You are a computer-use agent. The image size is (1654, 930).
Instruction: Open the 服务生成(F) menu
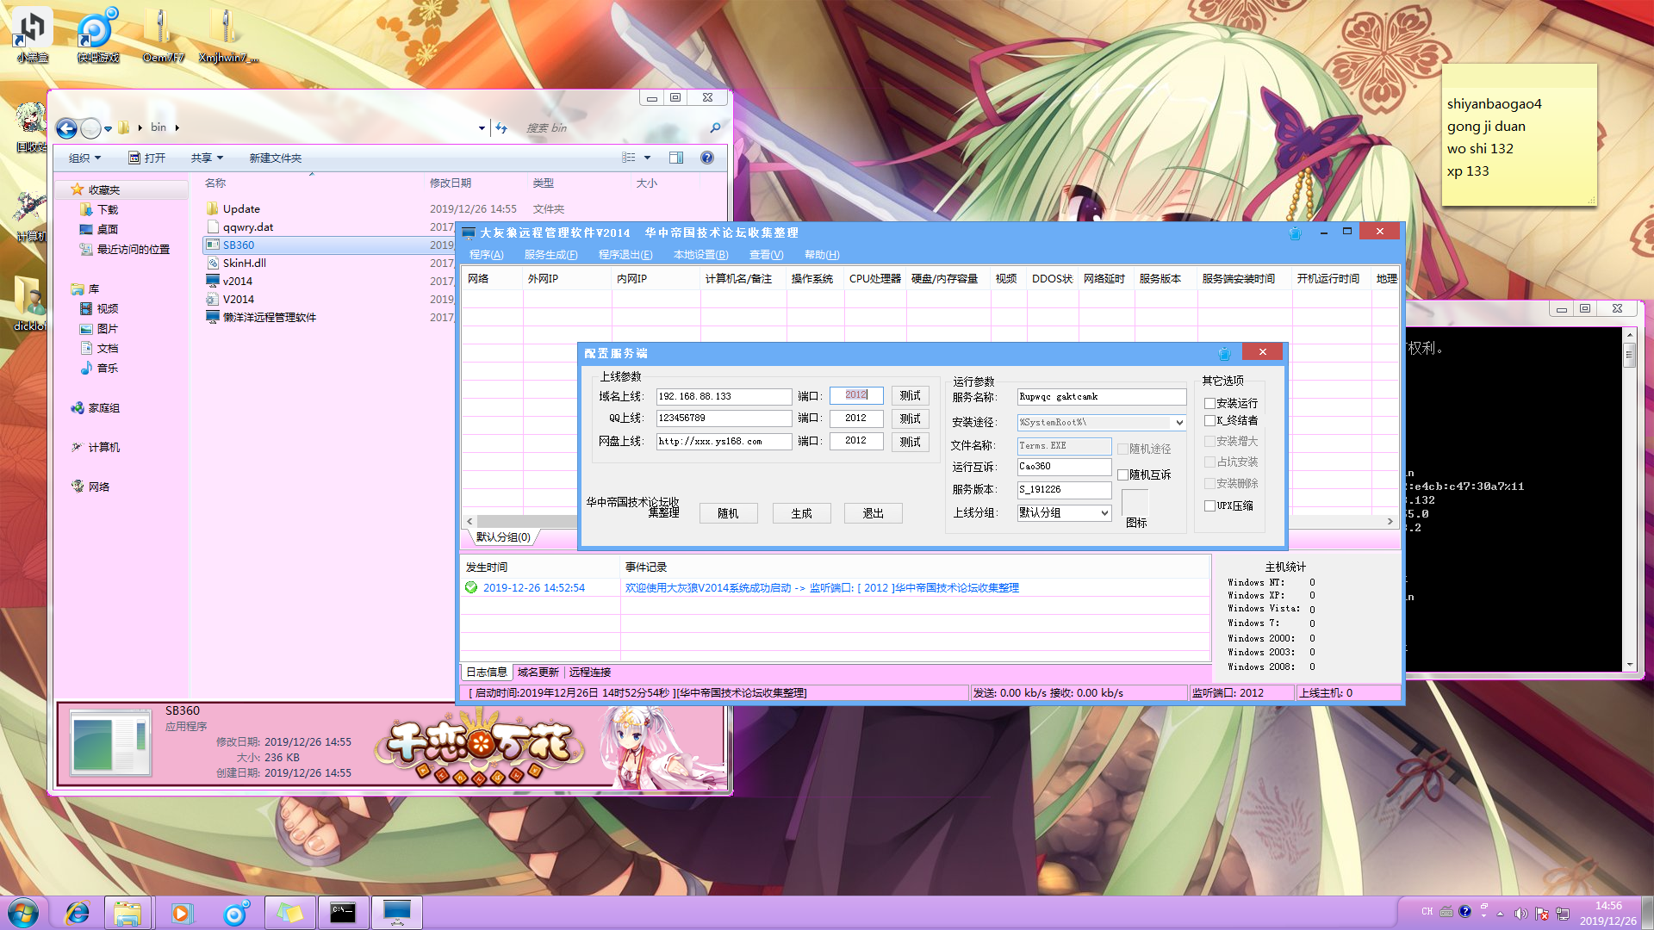tap(550, 255)
